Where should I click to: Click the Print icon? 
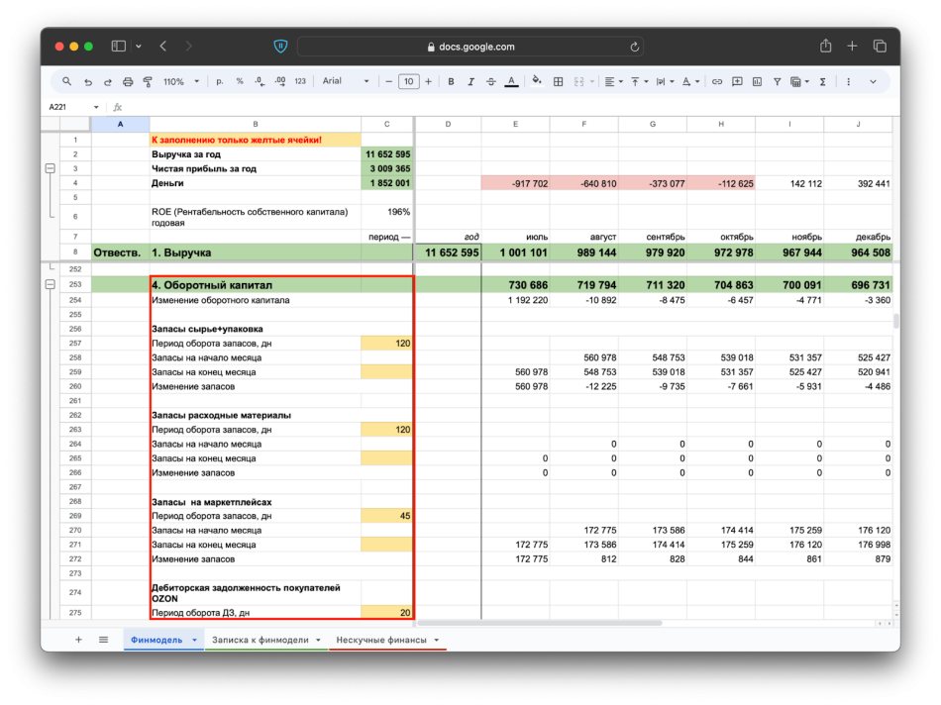[x=128, y=82]
